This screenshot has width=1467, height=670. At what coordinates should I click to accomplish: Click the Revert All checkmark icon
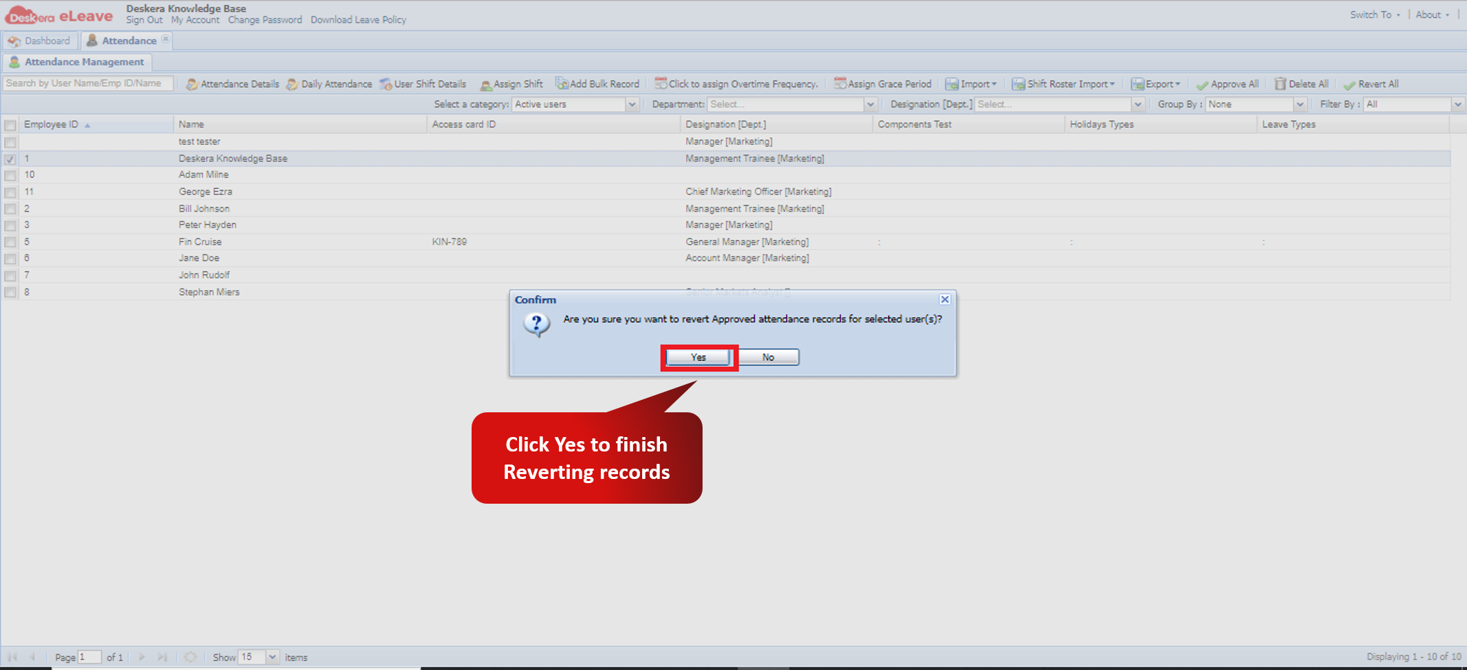click(x=1349, y=85)
